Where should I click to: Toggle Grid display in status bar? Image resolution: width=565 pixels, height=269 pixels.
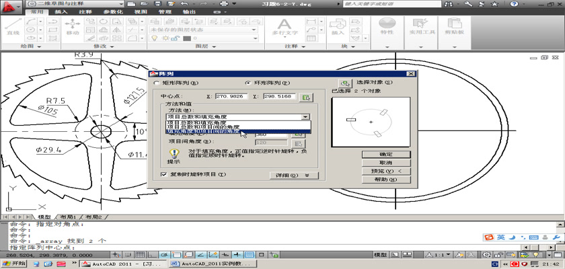pos(140,255)
